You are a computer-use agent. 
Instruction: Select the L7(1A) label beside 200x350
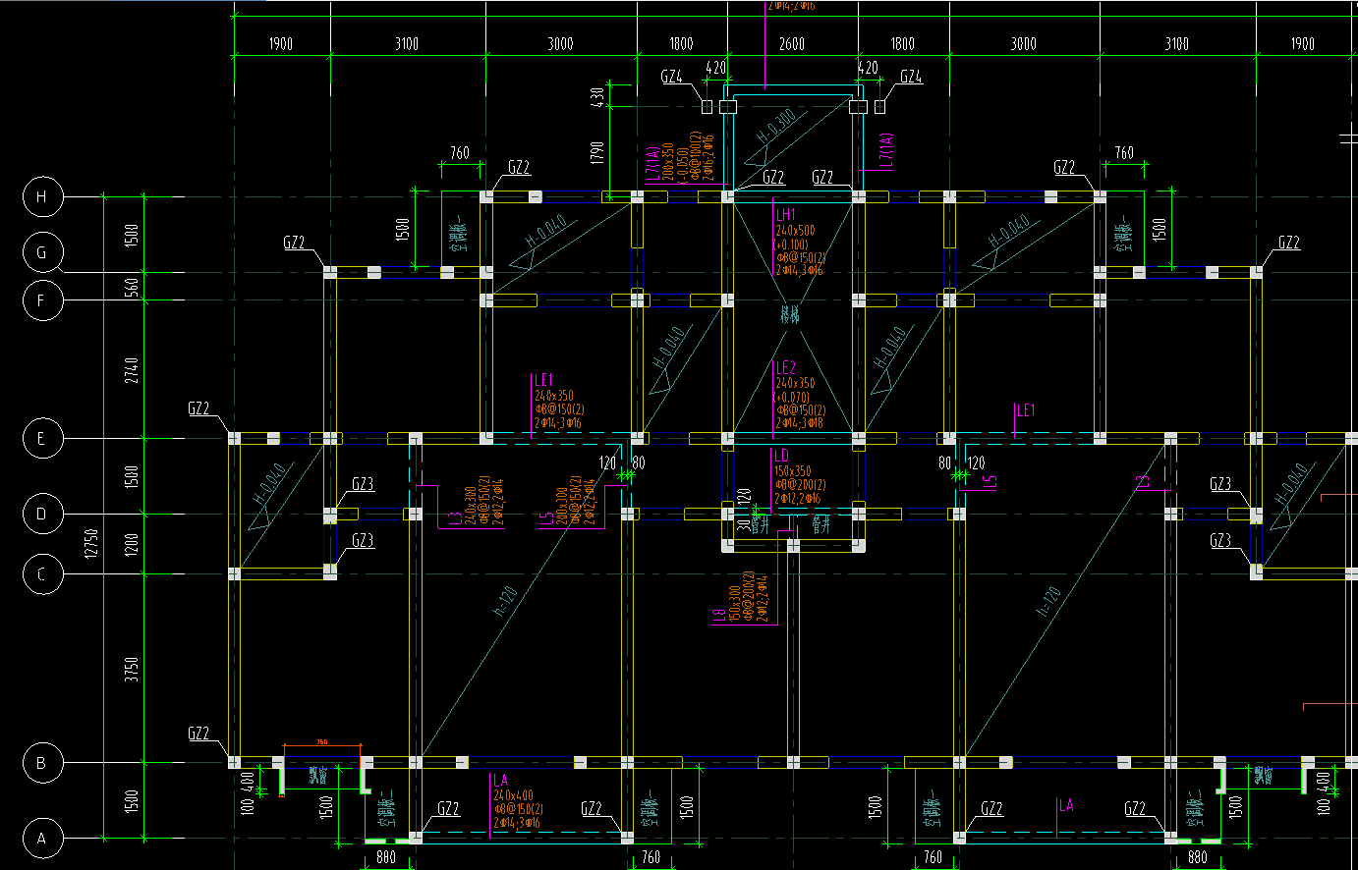(653, 164)
